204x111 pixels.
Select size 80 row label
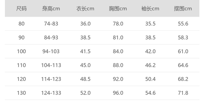[21, 24]
